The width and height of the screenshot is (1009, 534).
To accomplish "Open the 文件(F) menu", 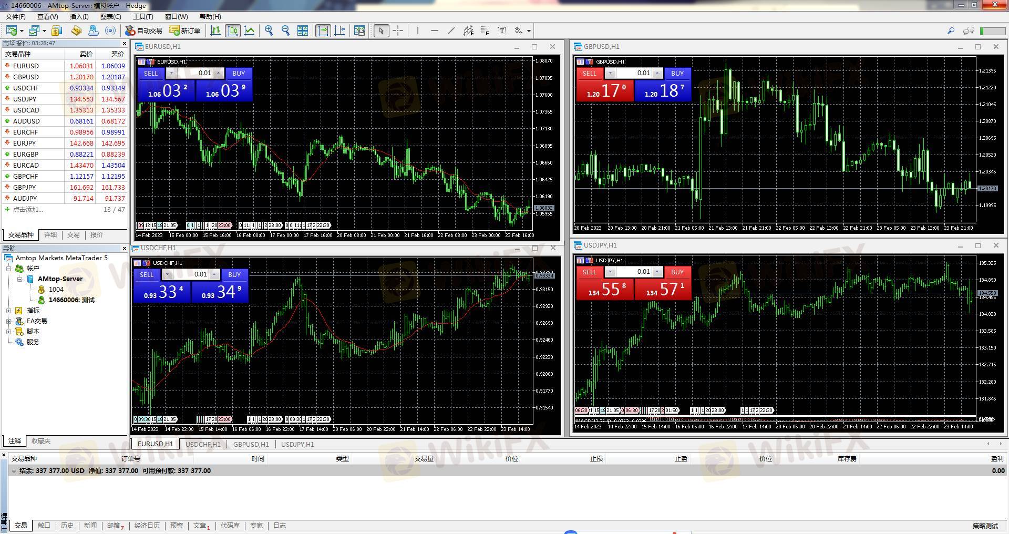I will click(16, 17).
